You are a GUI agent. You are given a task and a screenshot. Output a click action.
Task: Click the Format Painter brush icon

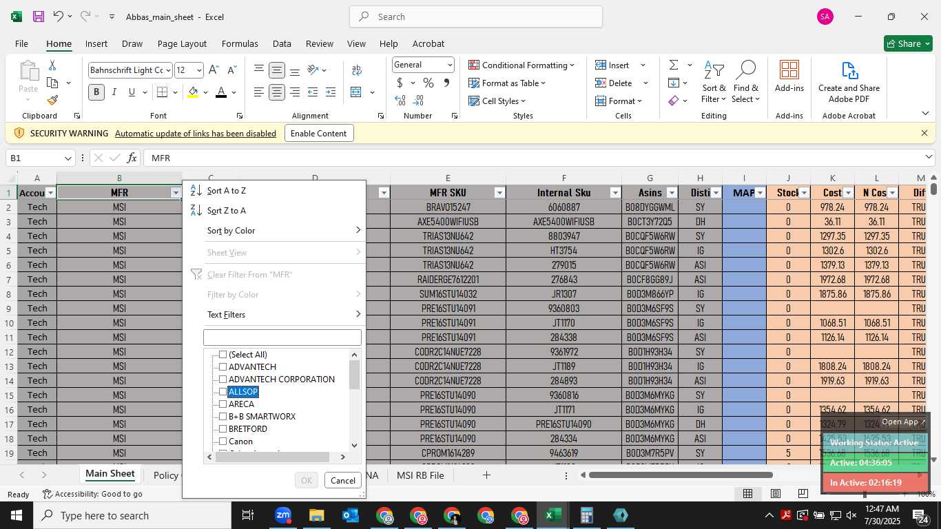[x=52, y=100]
